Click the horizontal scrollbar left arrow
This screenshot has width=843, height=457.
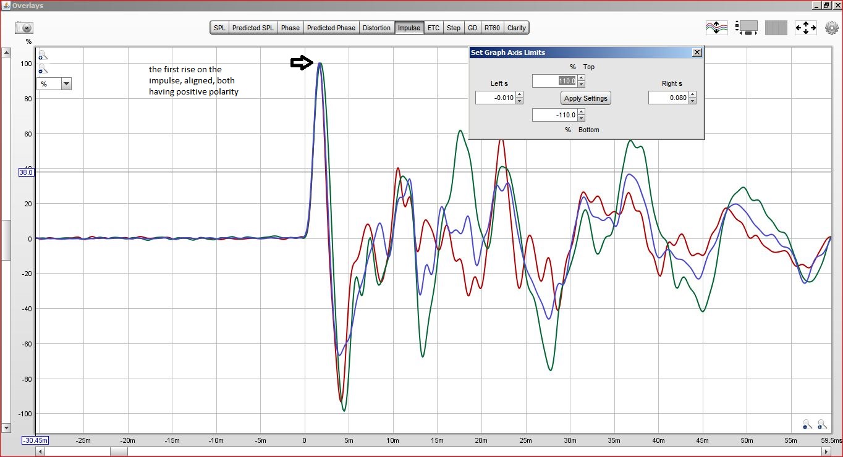pyautogui.click(x=41, y=451)
